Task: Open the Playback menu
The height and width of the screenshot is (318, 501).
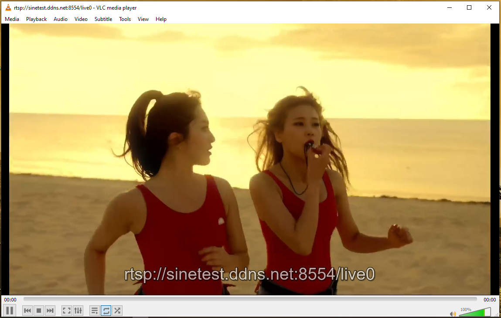Action: coord(37,19)
